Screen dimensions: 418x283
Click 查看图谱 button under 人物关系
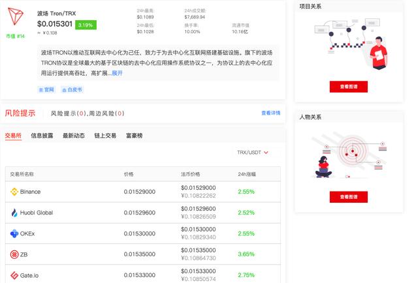(348, 197)
